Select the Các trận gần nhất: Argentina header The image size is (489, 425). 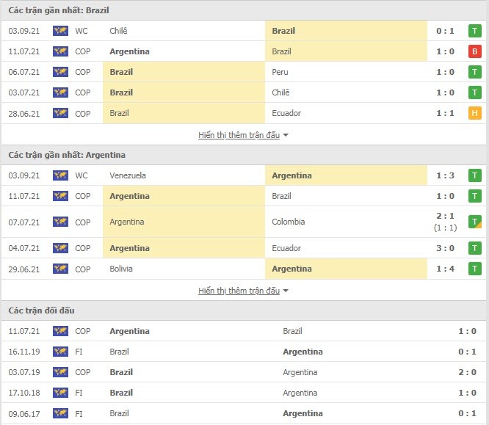[67, 155]
